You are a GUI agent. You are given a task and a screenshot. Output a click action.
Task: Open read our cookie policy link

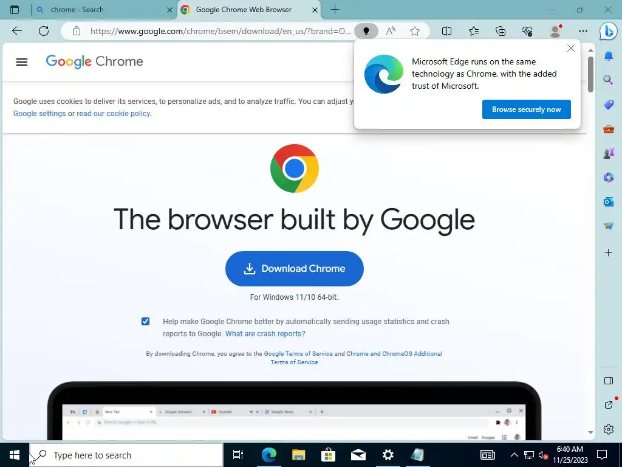(114, 114)
